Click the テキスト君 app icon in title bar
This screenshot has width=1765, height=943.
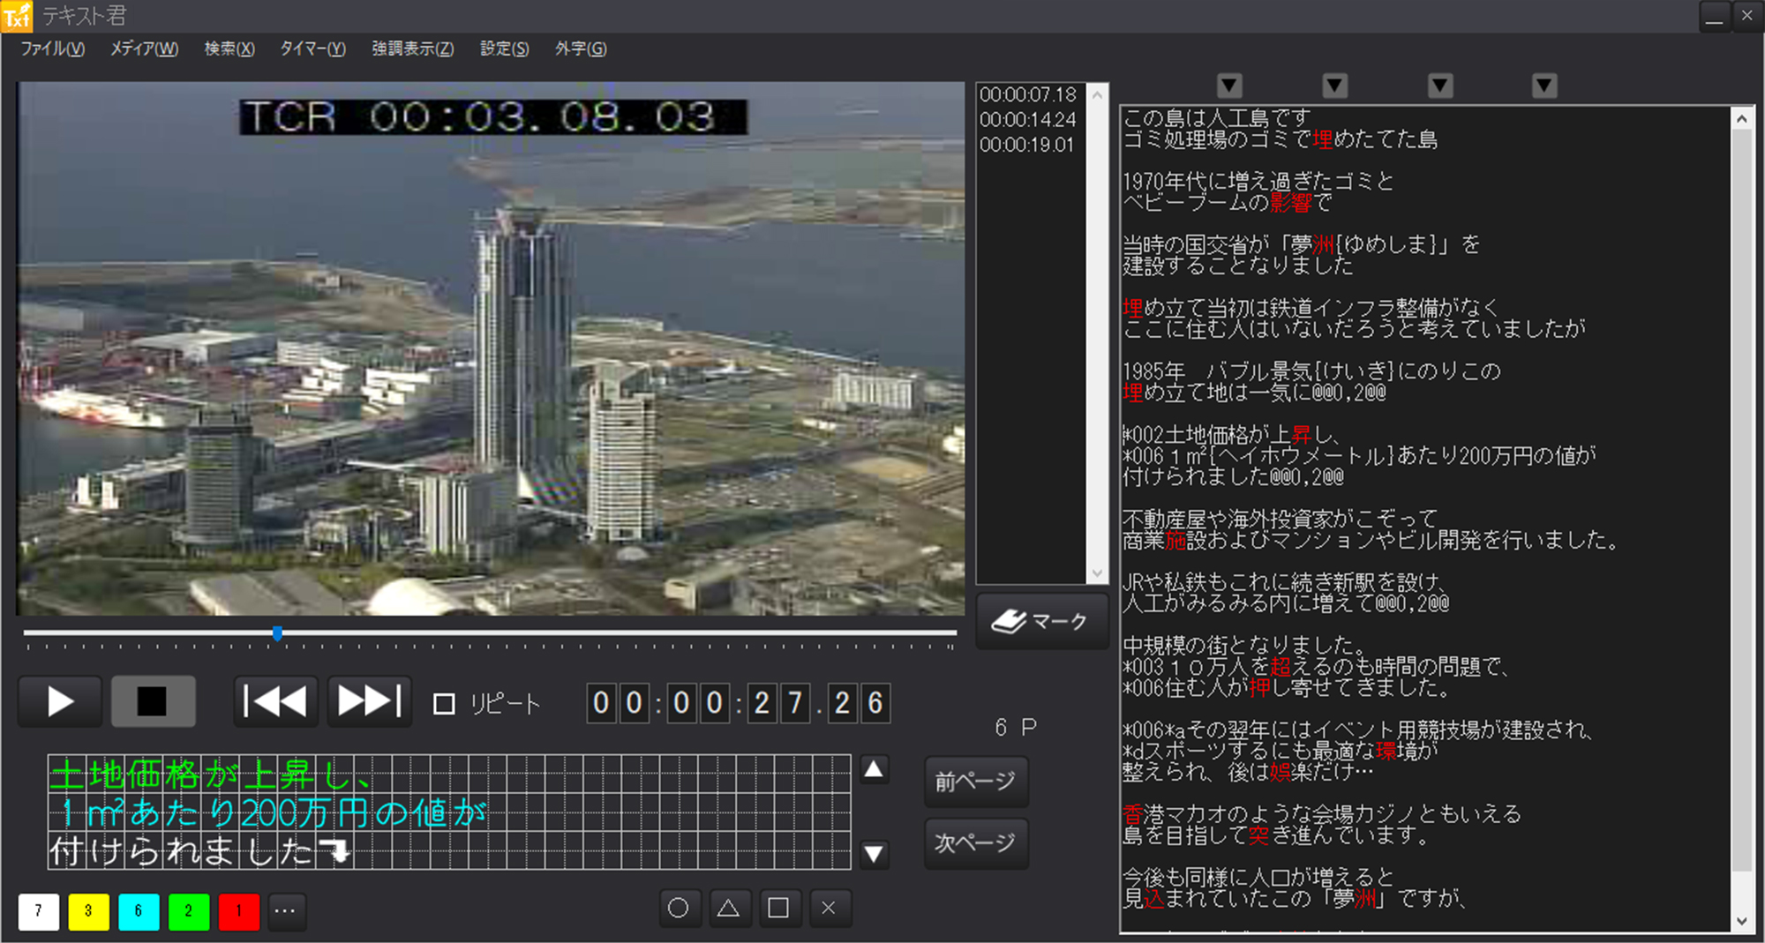pos(17,16)
